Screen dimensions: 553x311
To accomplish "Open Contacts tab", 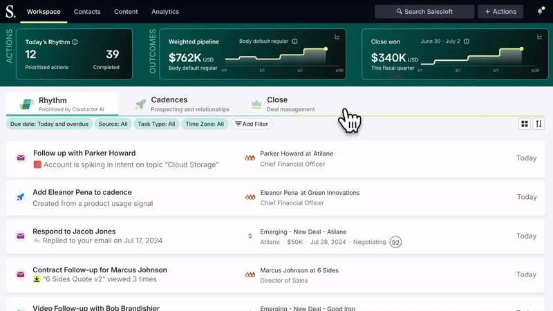I will coord(87,12).
